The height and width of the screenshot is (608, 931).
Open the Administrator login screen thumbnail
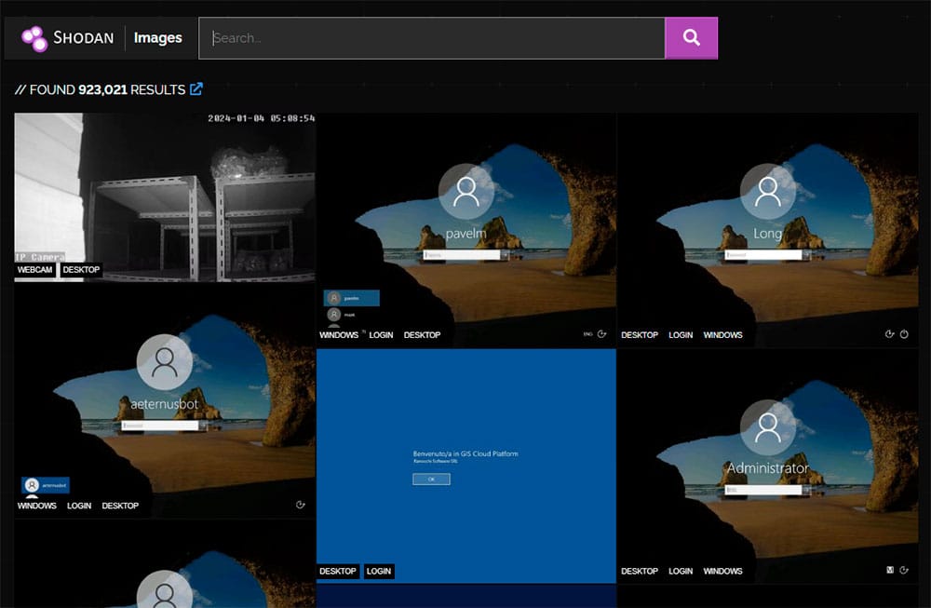pos(768,466)
